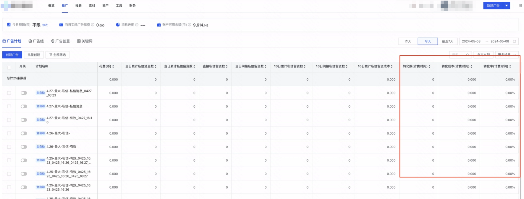Open the end date 2024-05-08 picker
Screen dimensions: 524x199
pyautogui.click(x=500, y=41)
